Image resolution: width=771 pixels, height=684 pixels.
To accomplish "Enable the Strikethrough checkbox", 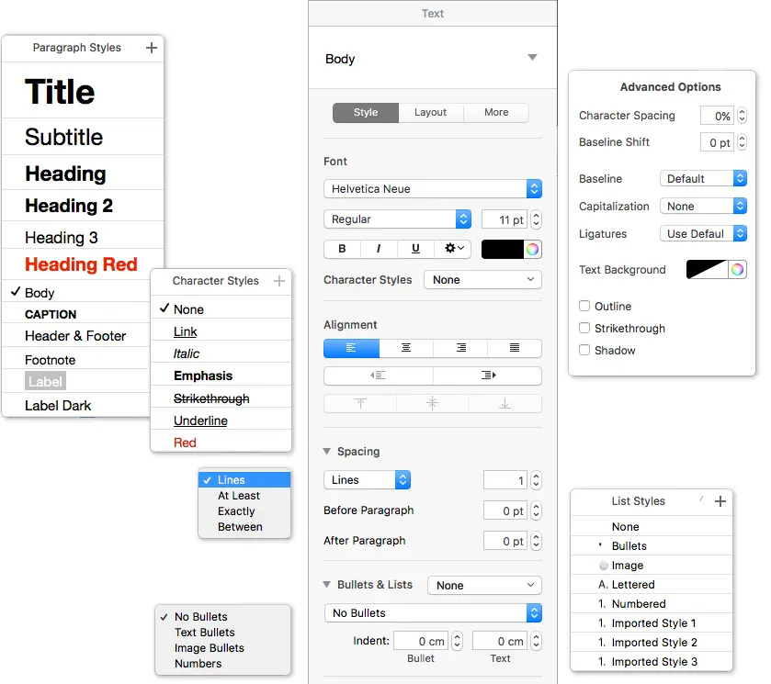I will (584, 329).
